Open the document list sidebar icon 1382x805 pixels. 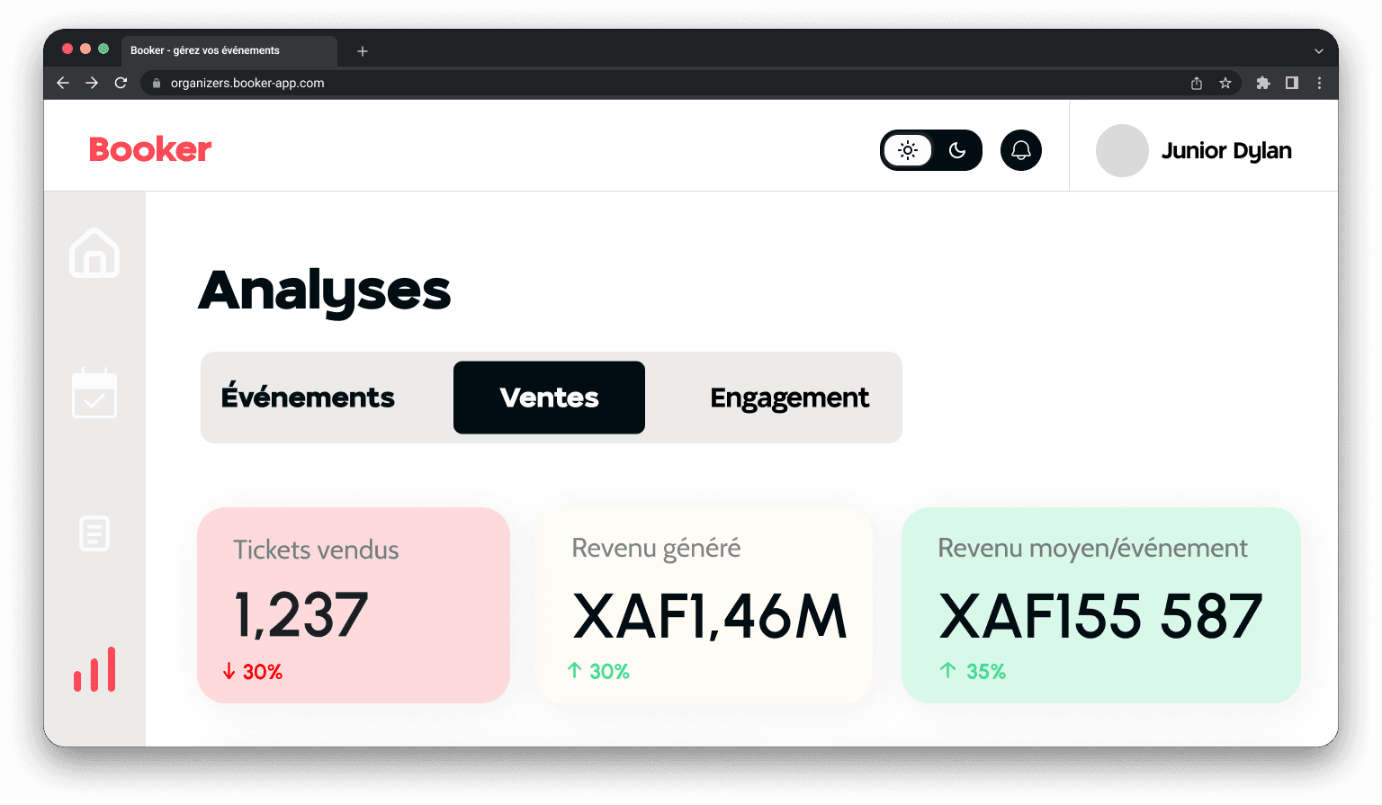click(x=94, y=533)
